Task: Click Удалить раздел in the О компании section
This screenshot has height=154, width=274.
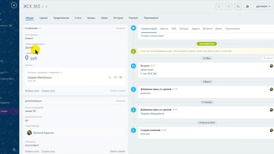Action: coord(118,91)
